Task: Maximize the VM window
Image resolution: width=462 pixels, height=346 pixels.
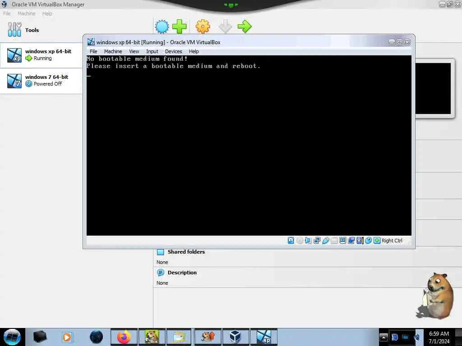Action: tap(399, 42)
